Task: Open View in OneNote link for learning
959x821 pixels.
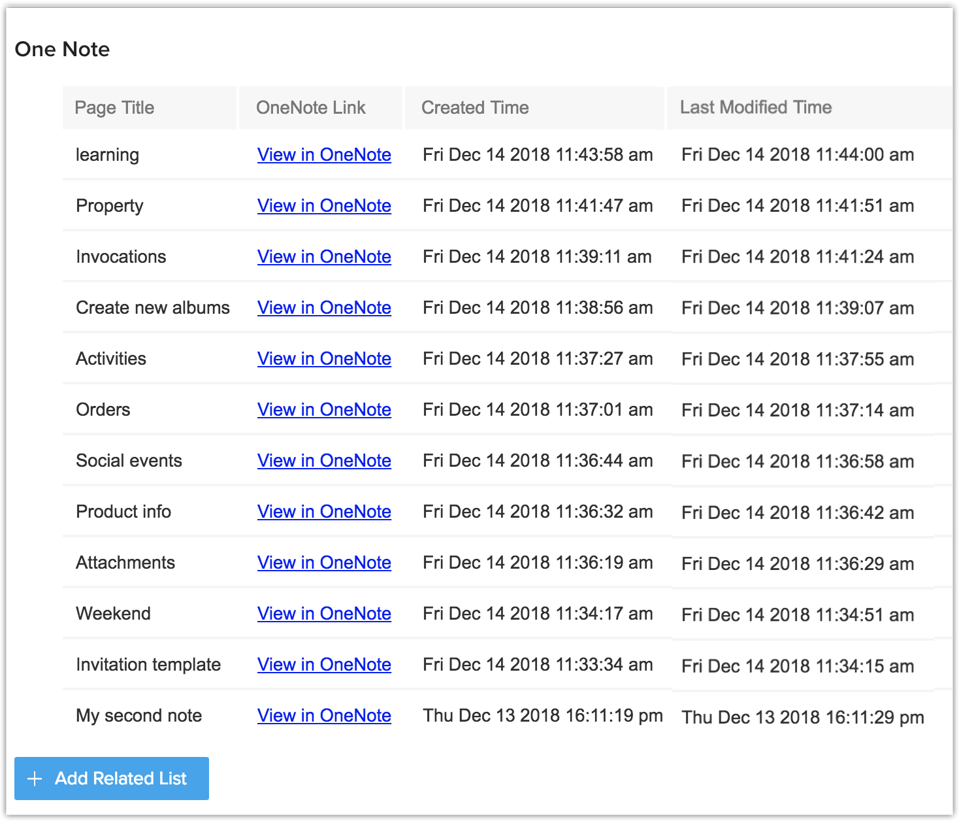Action: coord(324,155)
